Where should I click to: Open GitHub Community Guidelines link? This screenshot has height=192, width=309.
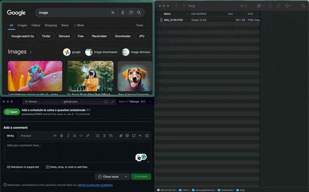click(x=95, y=185)
